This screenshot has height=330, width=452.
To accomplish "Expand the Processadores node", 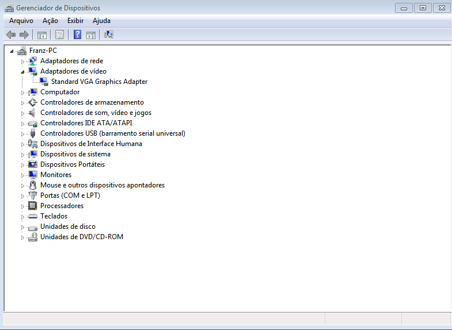I will [22, 206].
